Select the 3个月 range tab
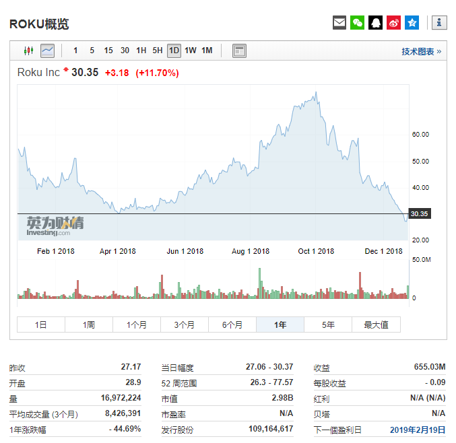Screen dimensions: 456x443 [x=185, y=325]
